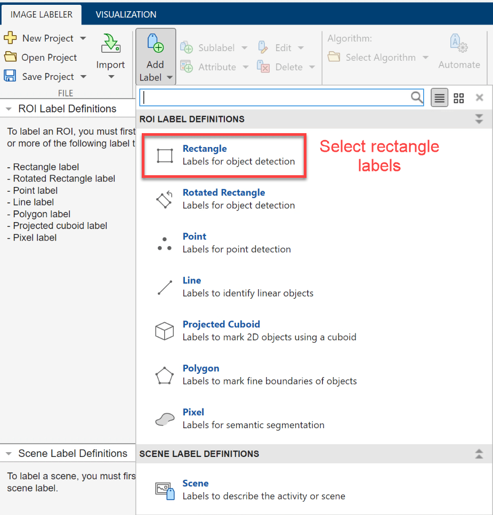Select the Scene label icon
Viewport: 493px width, 515px height.
click(165, 490)
